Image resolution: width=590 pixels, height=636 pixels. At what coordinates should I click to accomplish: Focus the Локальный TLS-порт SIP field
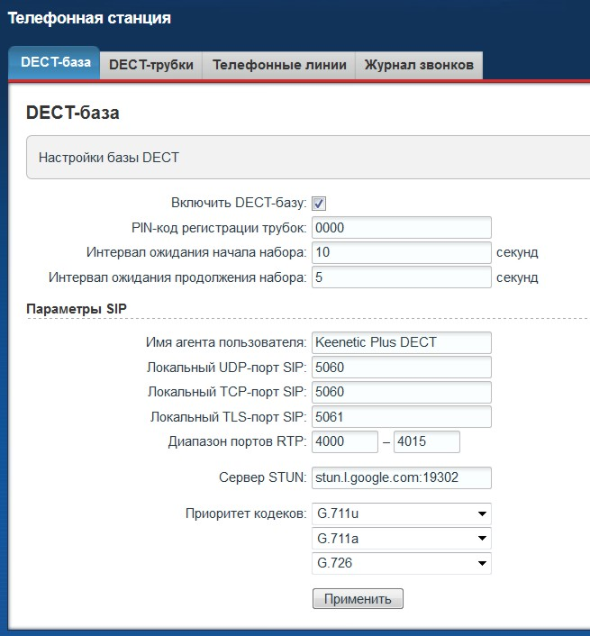click(401, 417)
